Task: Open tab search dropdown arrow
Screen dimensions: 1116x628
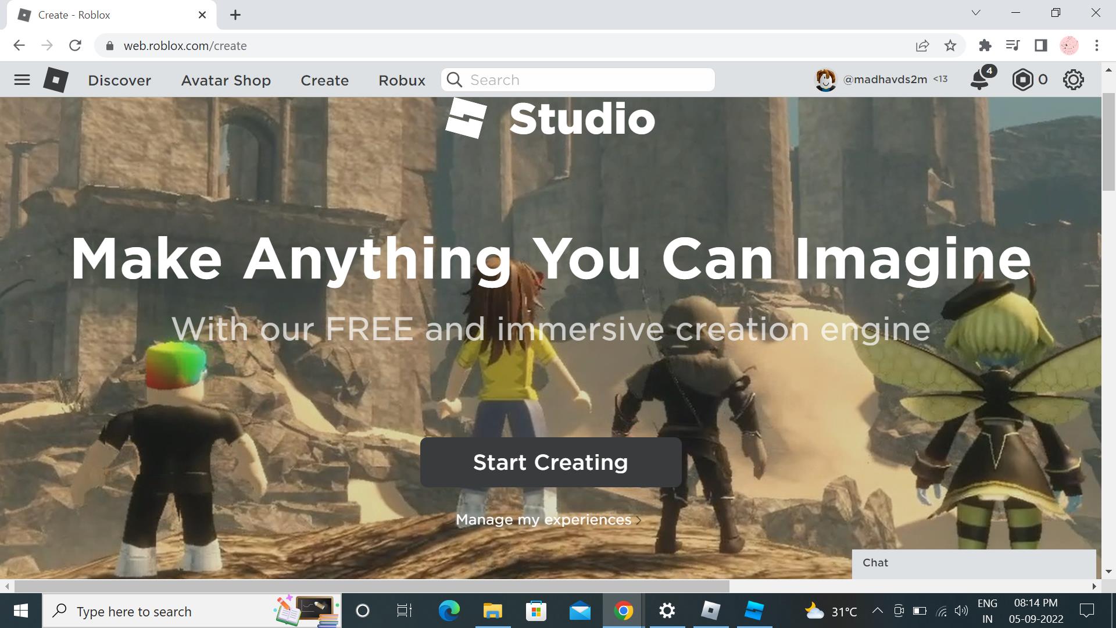Action: pos(976,13)
